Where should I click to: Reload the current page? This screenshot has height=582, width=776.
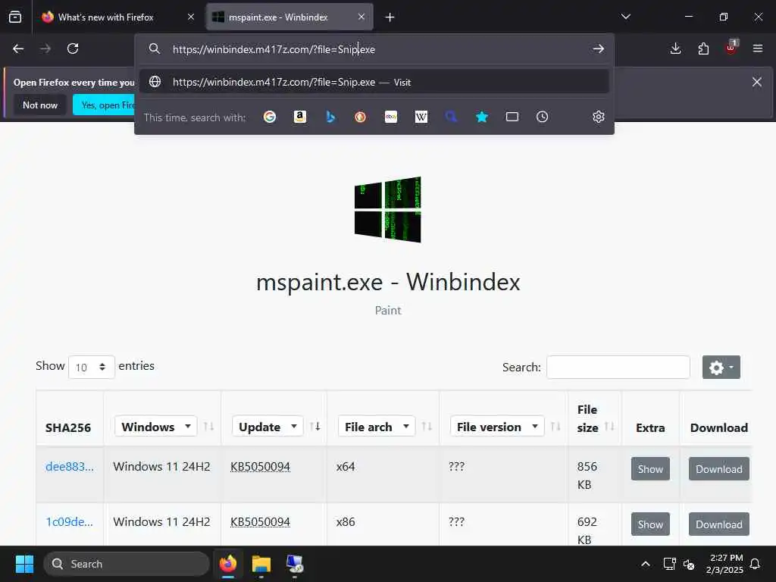[x=73, y=48]
